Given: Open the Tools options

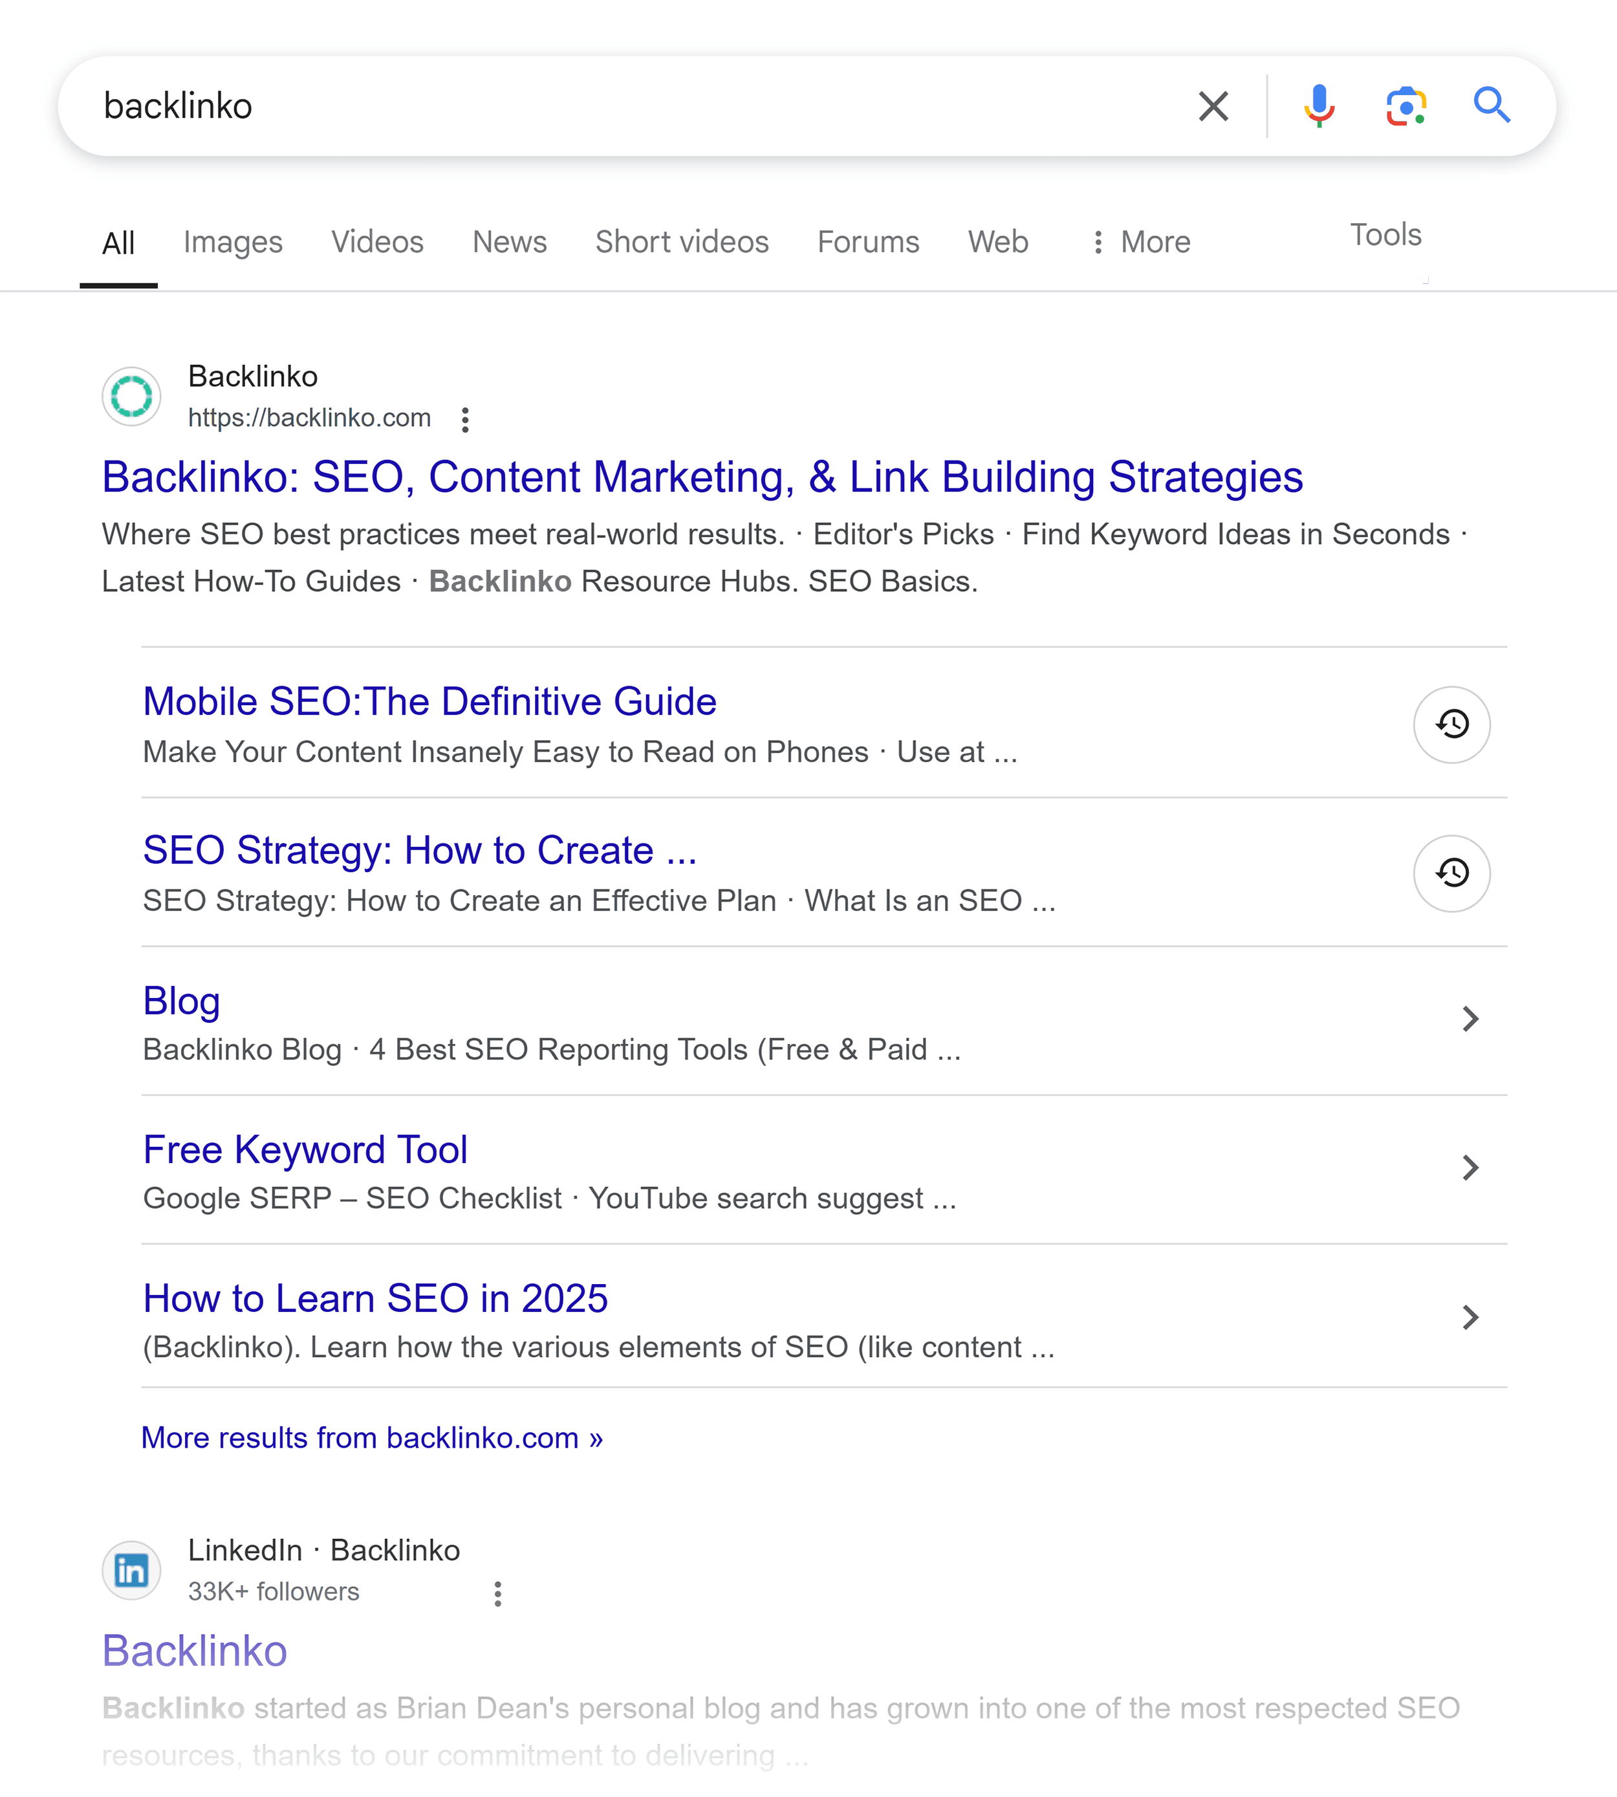Looking at the screenshot, I should [x=1386, y=235].
